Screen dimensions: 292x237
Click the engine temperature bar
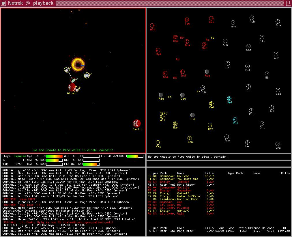point(91,164)
